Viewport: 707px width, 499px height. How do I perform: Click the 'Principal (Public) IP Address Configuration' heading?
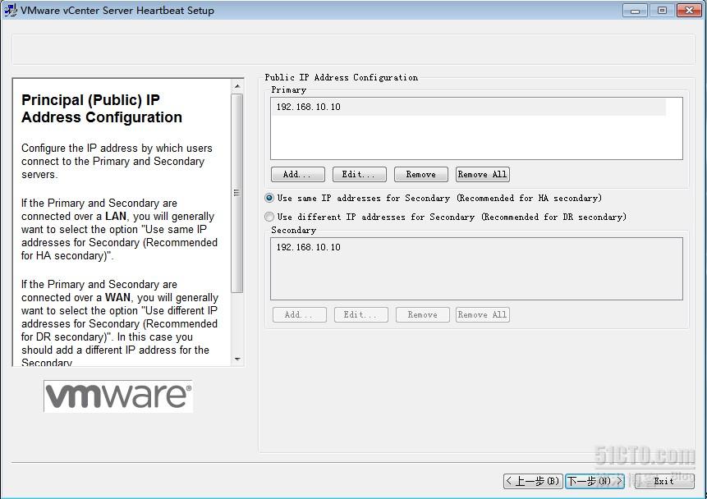tap(102, 108)
